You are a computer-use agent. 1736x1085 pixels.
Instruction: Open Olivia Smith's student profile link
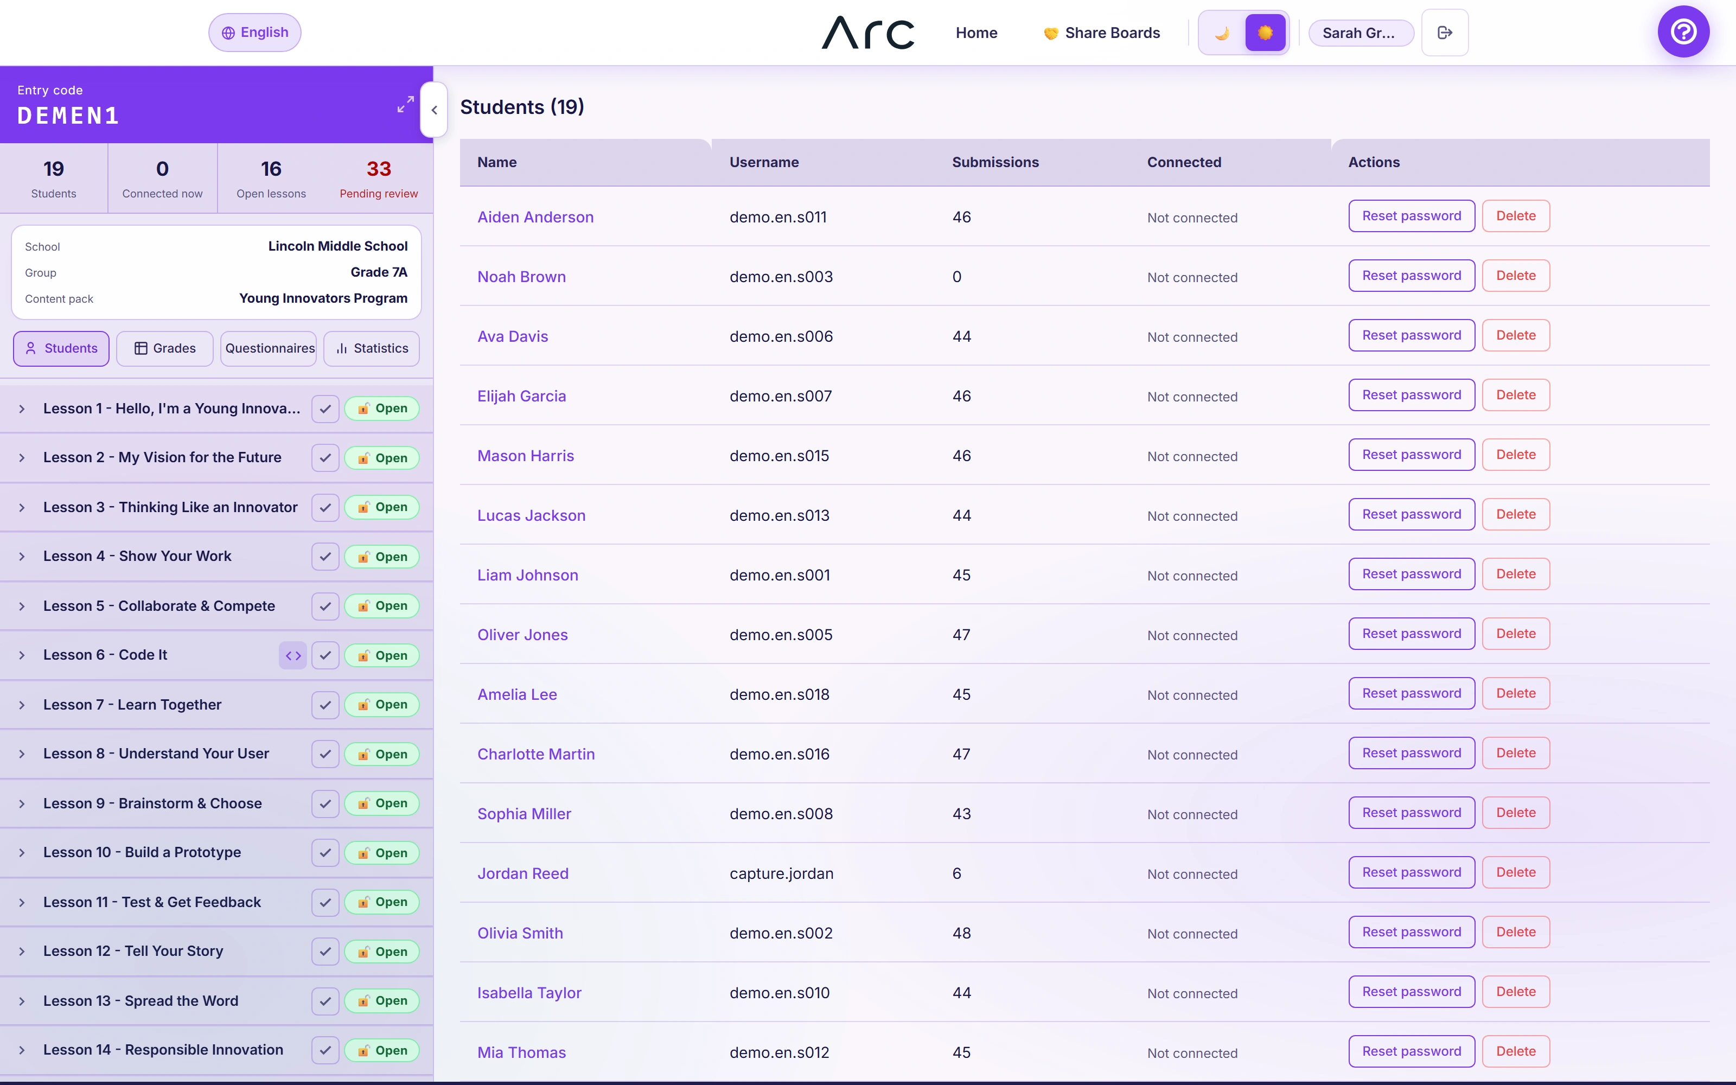pos(520,933)
